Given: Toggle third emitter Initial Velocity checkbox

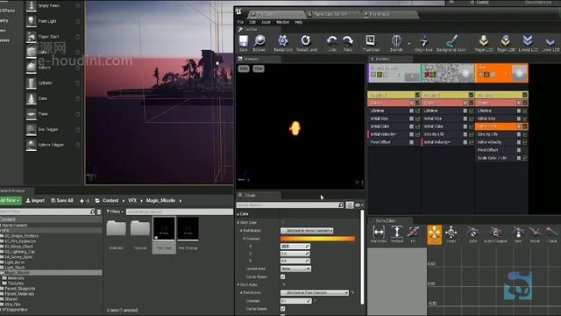Looking at the screenshot, I should (x=519, y=142).
